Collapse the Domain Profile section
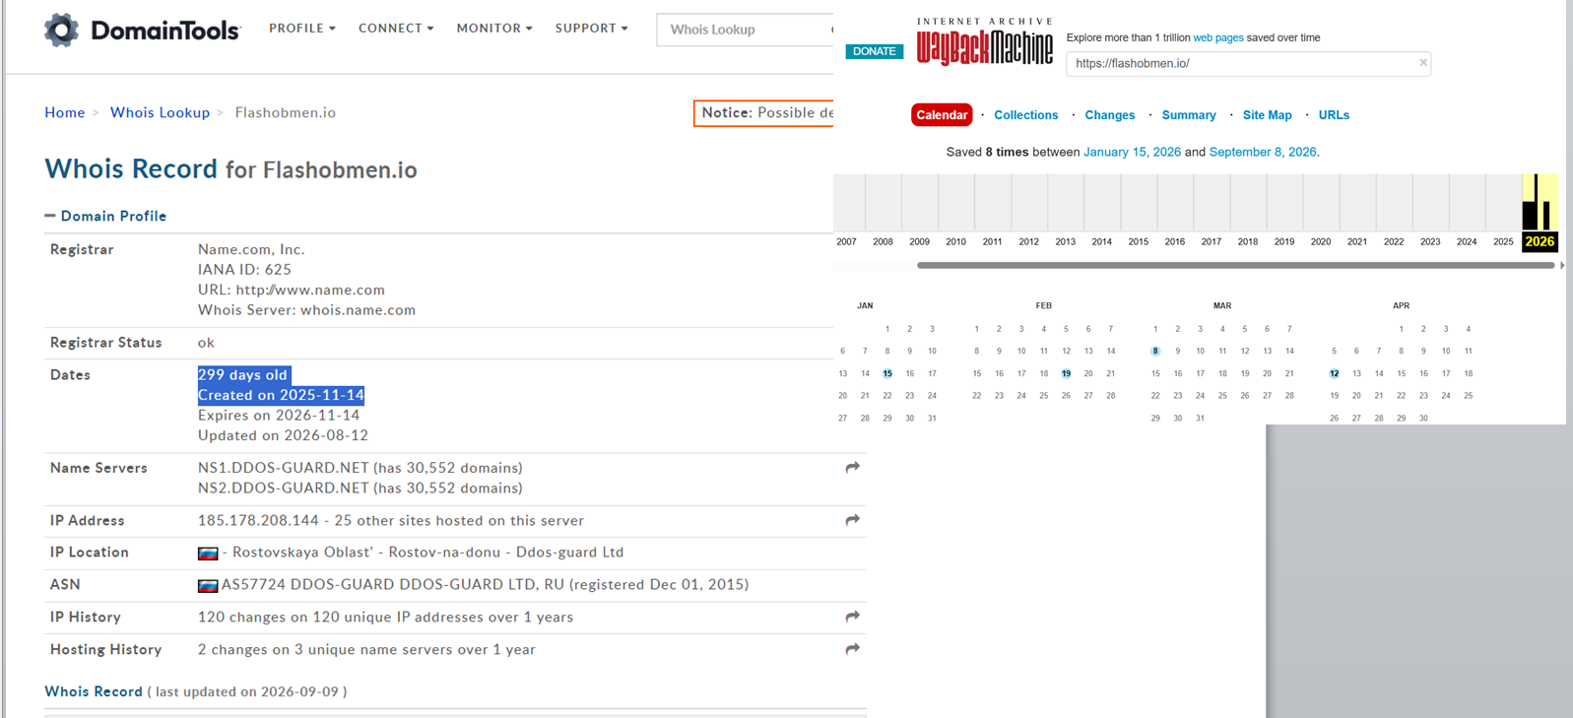The image size is (1573, 718). 105,216
